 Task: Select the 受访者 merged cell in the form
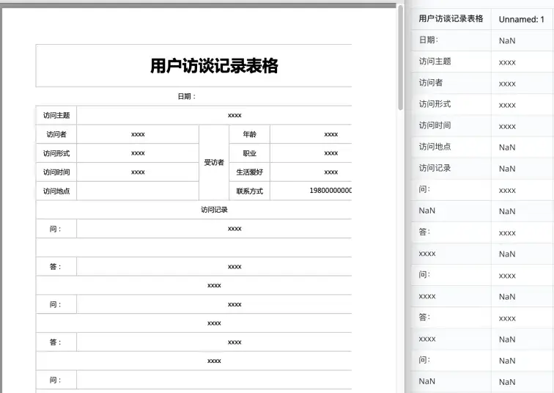tap(214, 163)
